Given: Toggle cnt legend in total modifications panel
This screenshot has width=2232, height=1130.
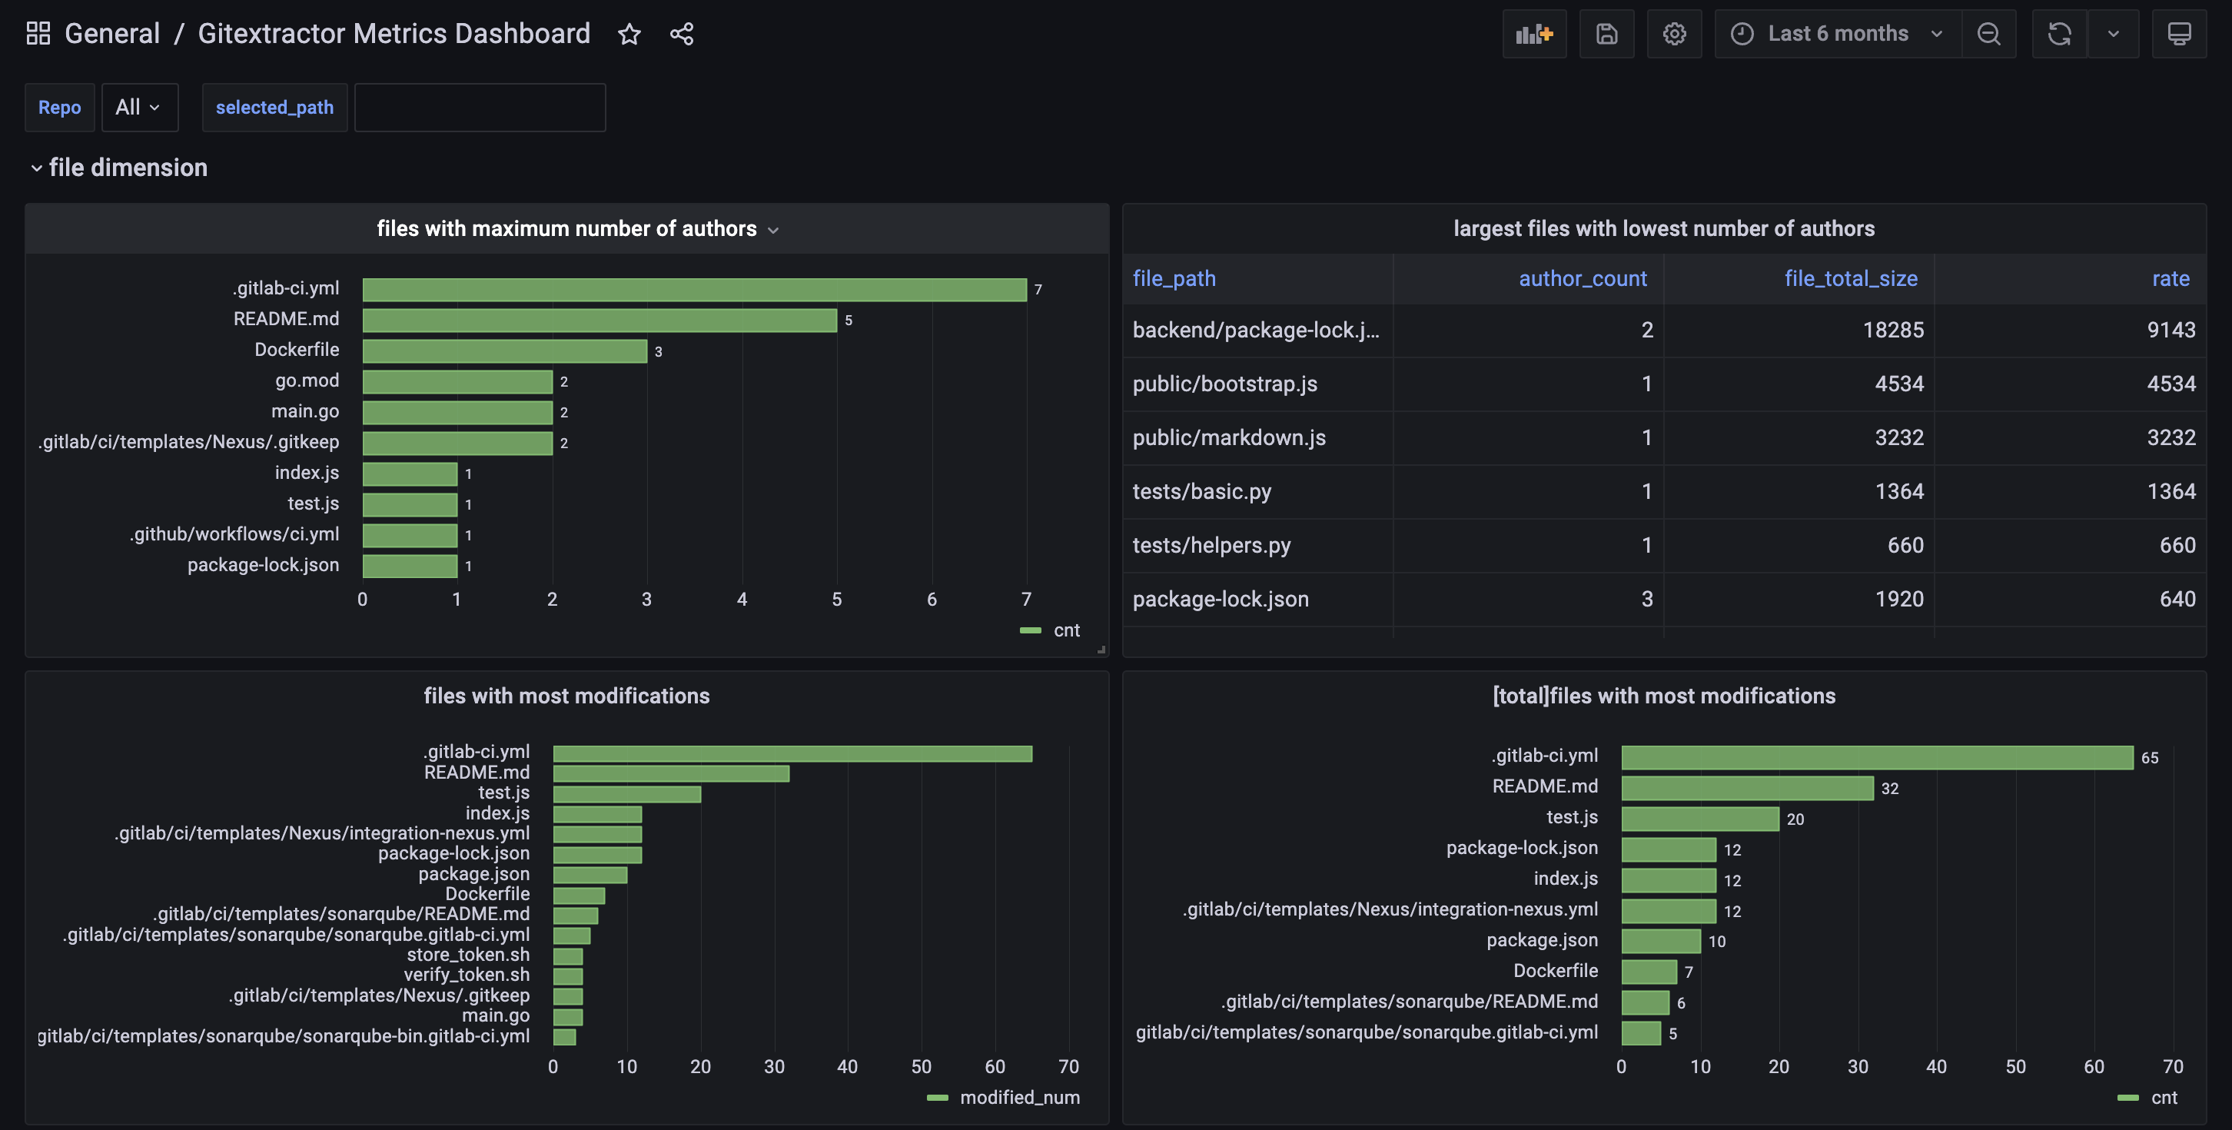Looking at the screenshot, I should (2162, 1096).
